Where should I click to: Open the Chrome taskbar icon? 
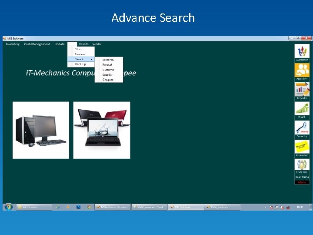pos(89,207)
